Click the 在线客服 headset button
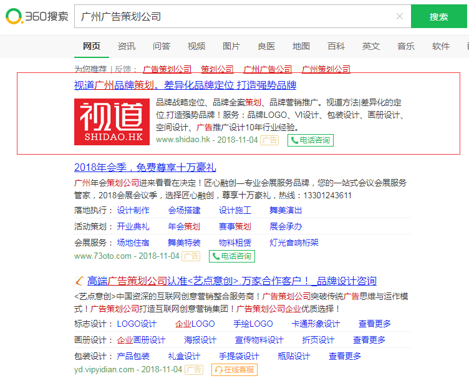This screenshot has height=381, width=469. tap(234, 370)
